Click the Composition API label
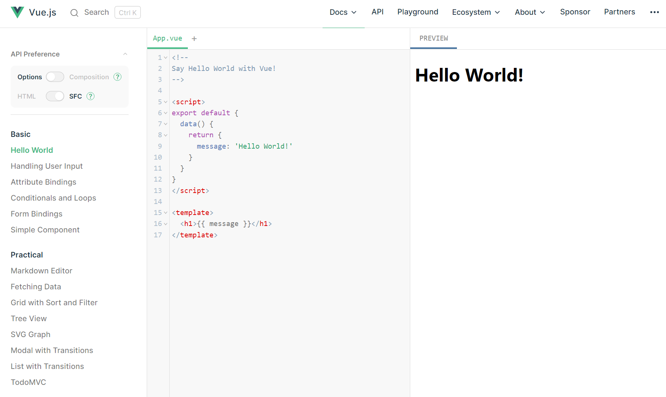 89,77
